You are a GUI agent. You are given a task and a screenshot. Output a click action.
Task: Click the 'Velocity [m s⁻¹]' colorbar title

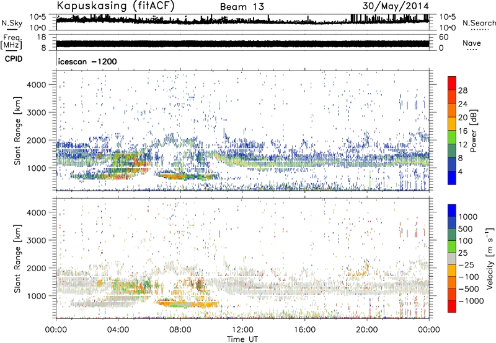tap(490, 258)
